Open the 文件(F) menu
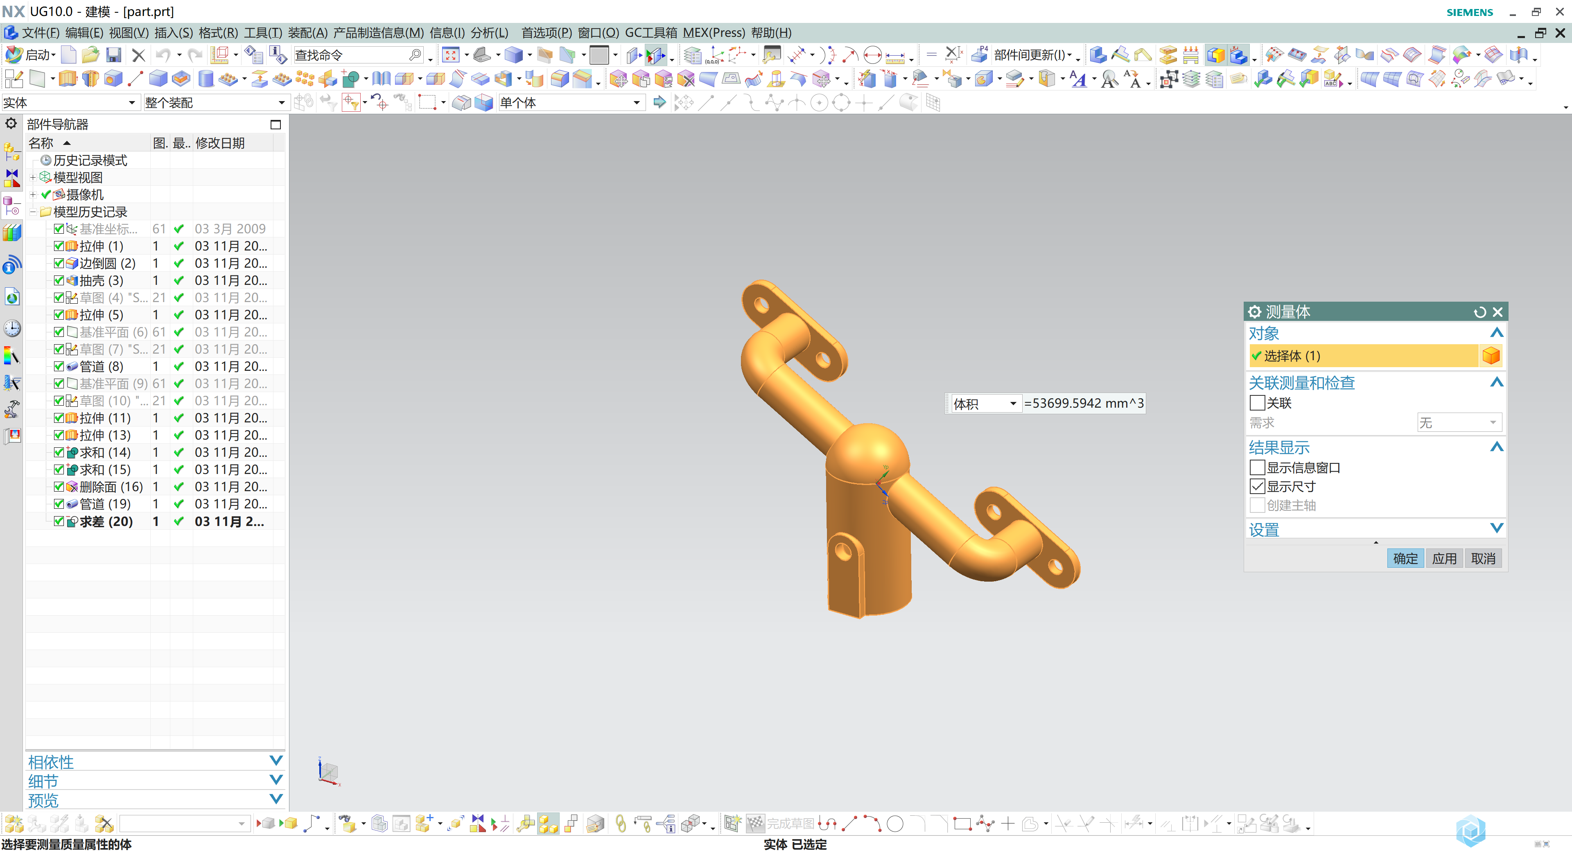 coord(40,33)
